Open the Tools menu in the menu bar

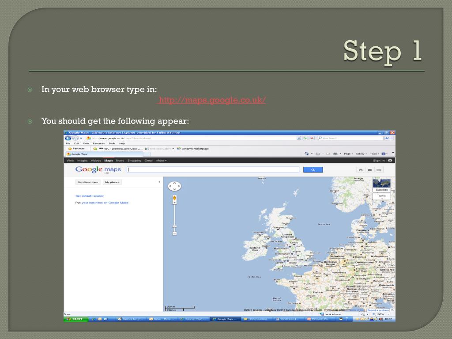(x=112, y=143)
